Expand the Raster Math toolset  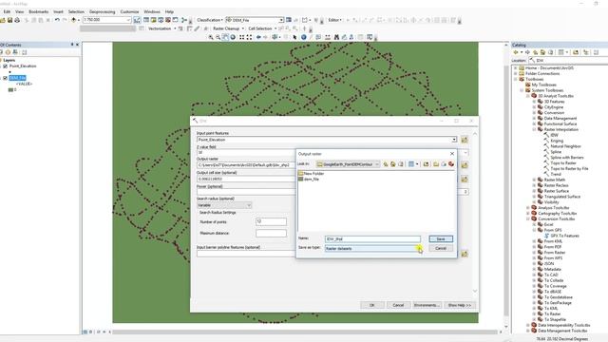pos(534,180)
